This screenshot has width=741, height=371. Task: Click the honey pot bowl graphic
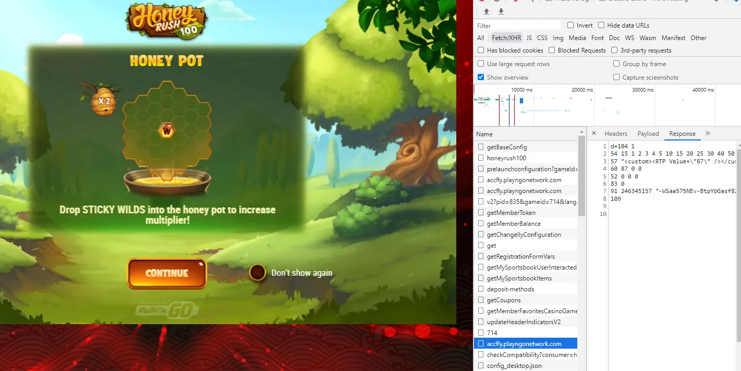pos(167,181)
